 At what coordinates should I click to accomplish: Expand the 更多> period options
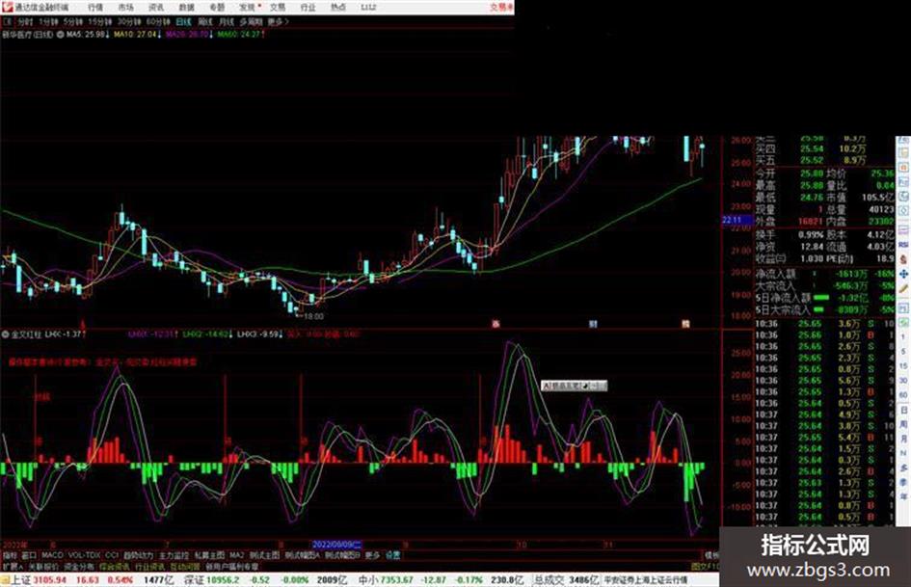[x=279, y=21]
